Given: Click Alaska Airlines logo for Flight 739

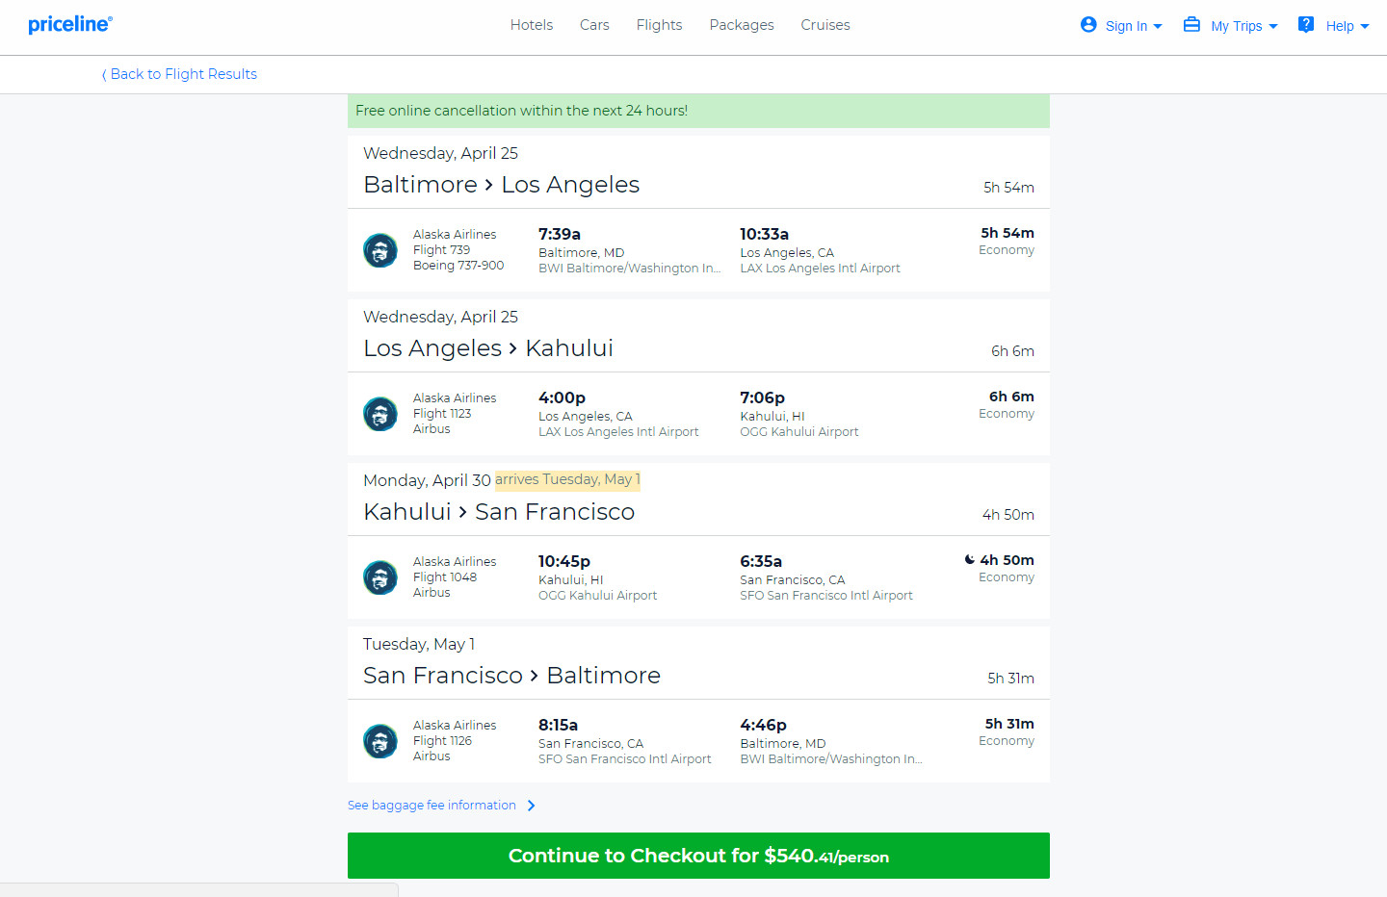Looking at the screenshot, I should tap(380, 250).
